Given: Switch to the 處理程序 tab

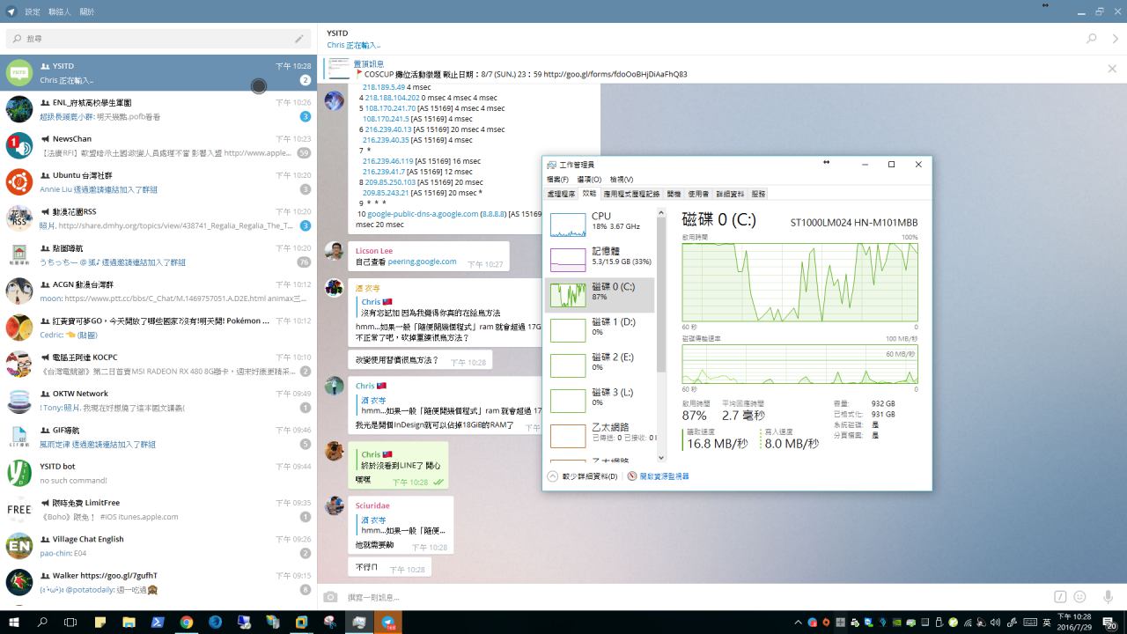Looking at the screenshot, I should 561,194.
